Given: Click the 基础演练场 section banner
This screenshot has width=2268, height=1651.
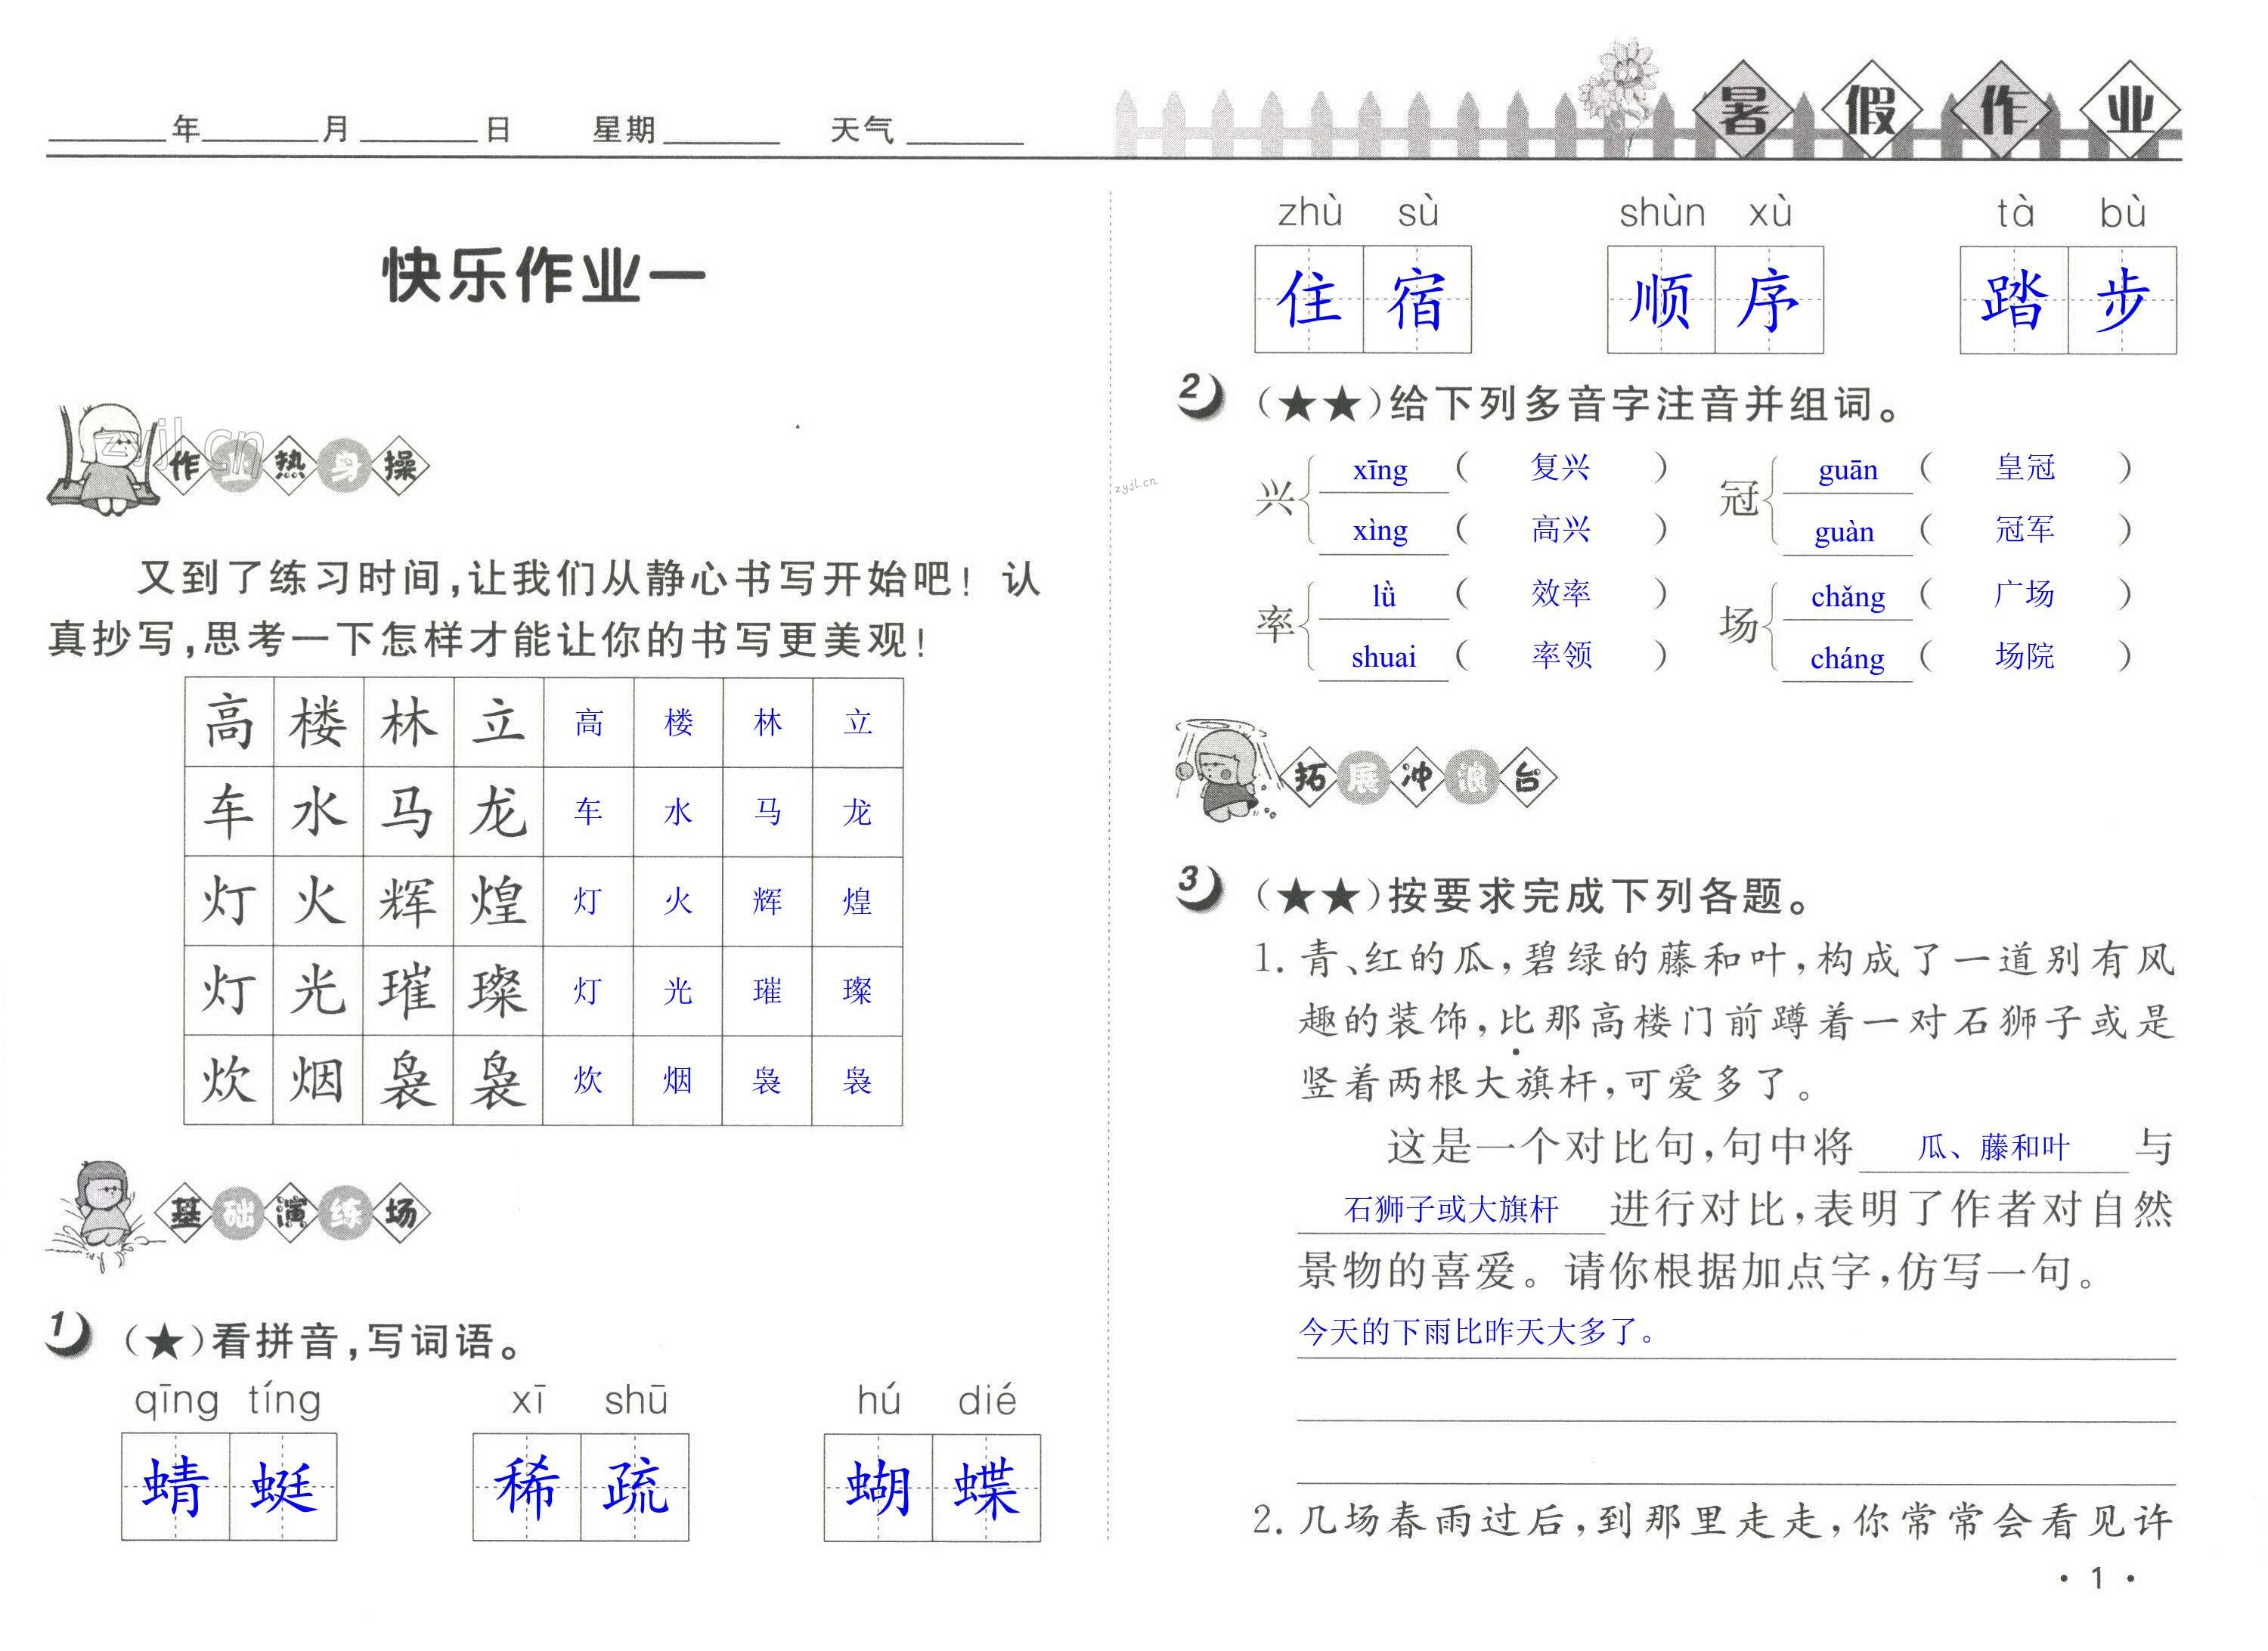Looking at the screenshot, I should click(x=295, y=1212).
